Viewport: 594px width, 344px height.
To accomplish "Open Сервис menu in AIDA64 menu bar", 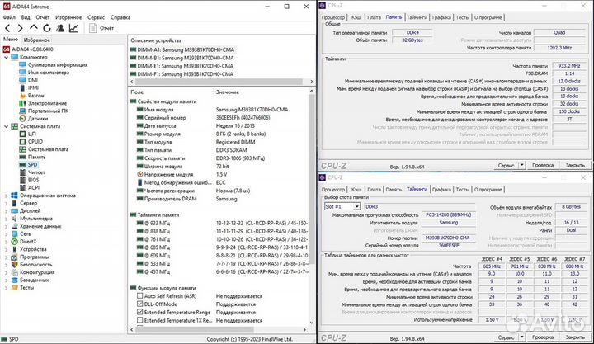I will 96,17.
